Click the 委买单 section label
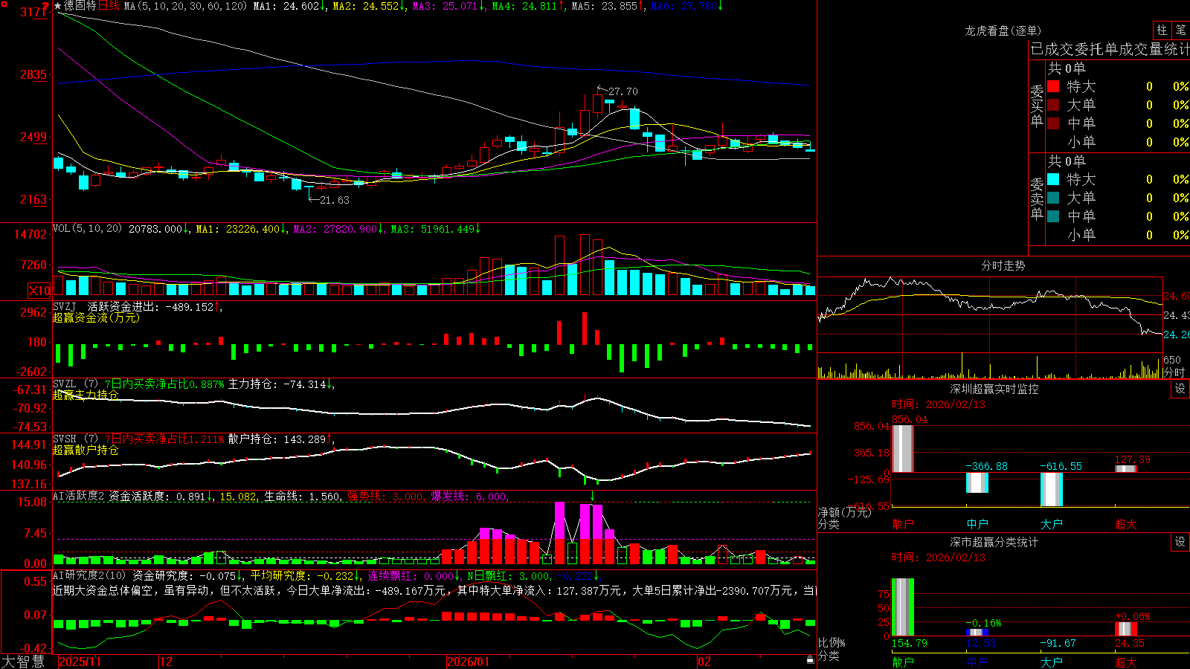 point(1037,106)
